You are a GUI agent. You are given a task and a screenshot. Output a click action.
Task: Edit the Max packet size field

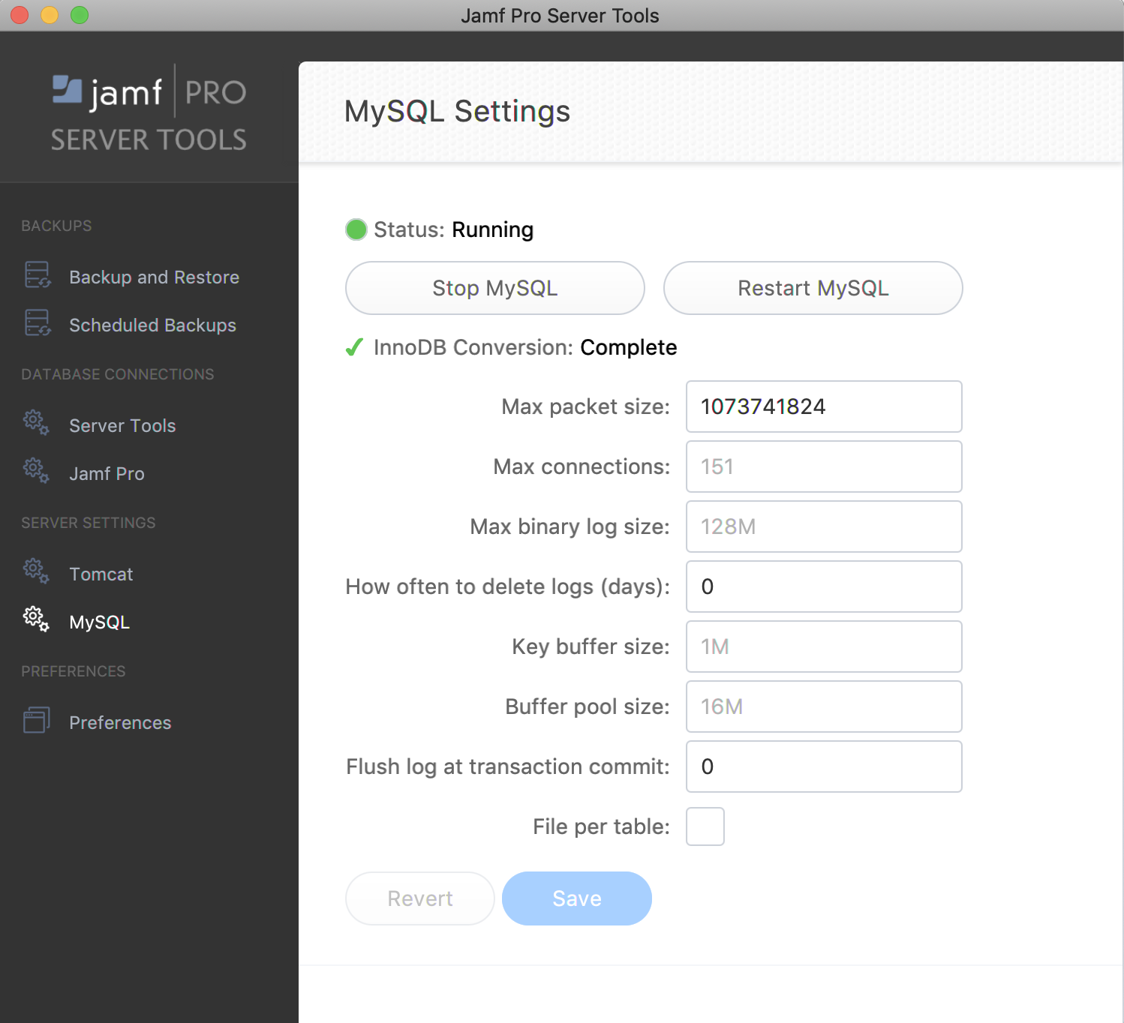(823, 406)
